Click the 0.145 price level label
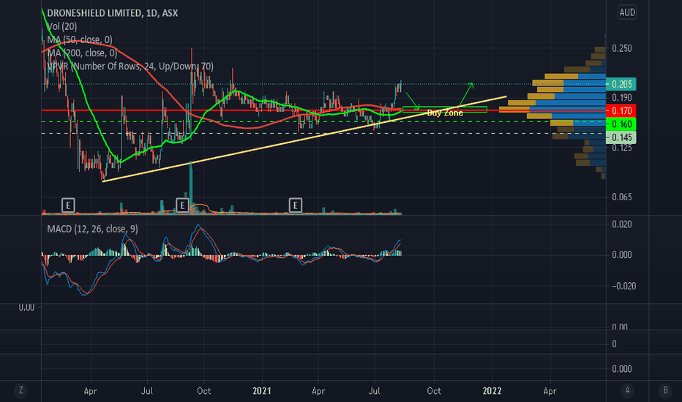682x402 pixels. tap(621, 137)
